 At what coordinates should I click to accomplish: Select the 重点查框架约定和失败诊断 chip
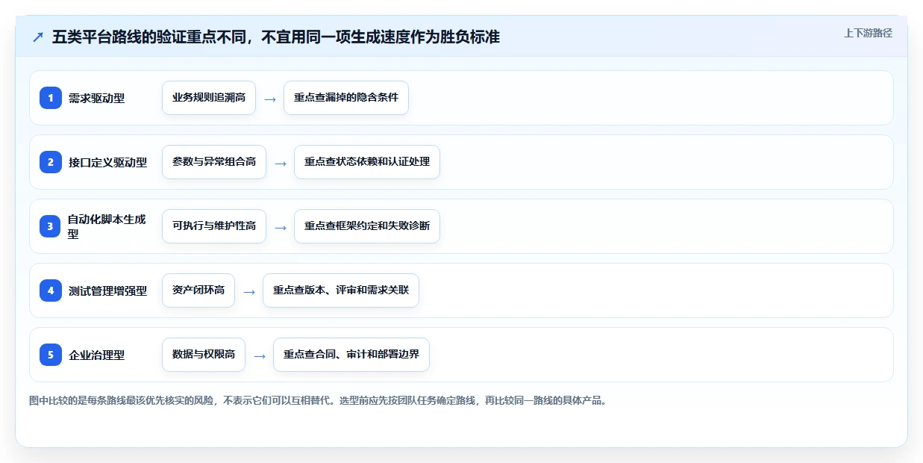(x=367, y=226)
